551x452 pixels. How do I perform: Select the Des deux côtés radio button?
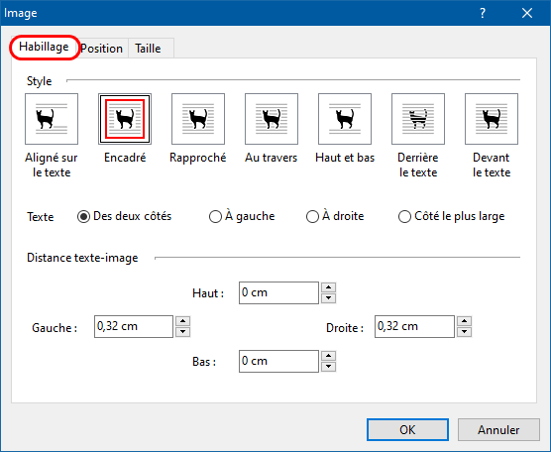click(83, 216)
